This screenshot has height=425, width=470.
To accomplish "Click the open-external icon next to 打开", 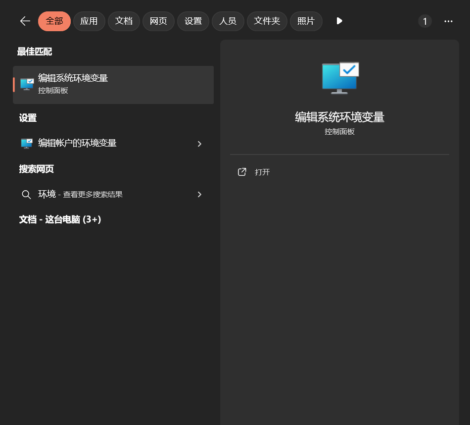I will pyautogui.click(x=242, y=172).
